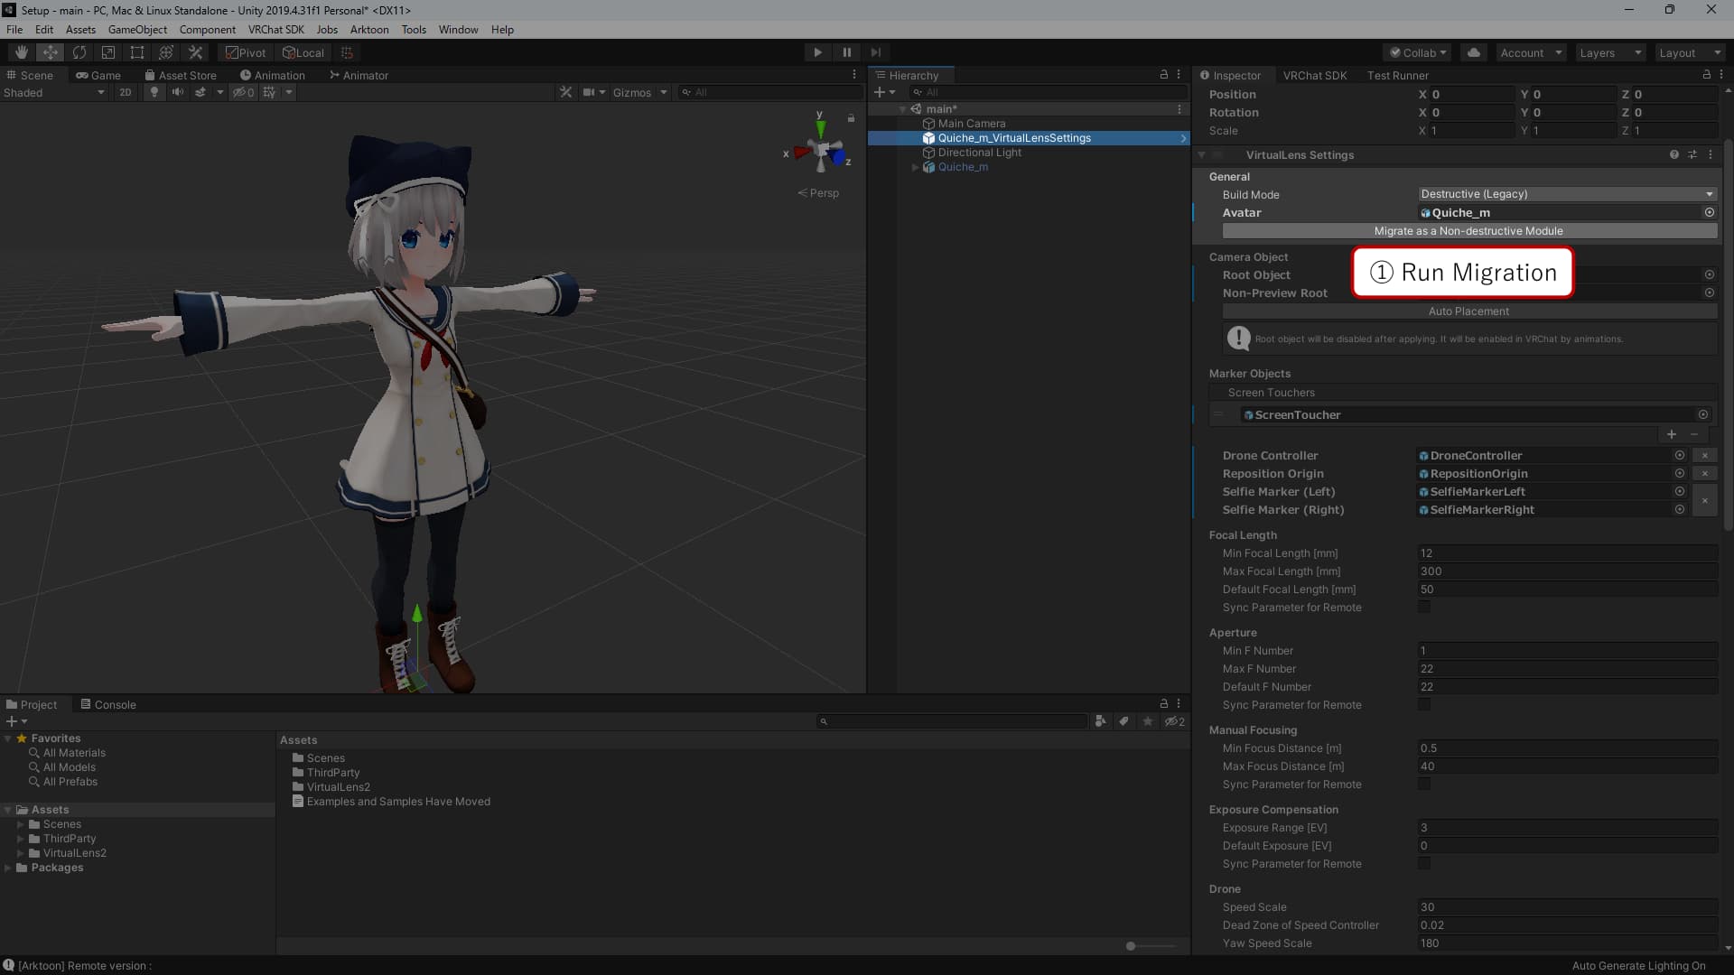Viewport: 1734px width, 975px height.
Task: Open scene component tools icon
Action: [566, 92]
